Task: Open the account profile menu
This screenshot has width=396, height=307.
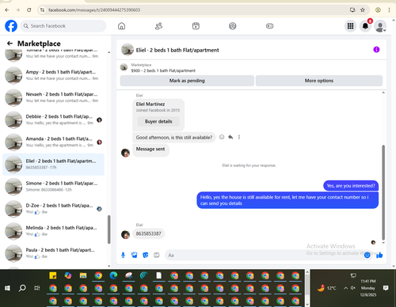Action: (x=380, y=26)
